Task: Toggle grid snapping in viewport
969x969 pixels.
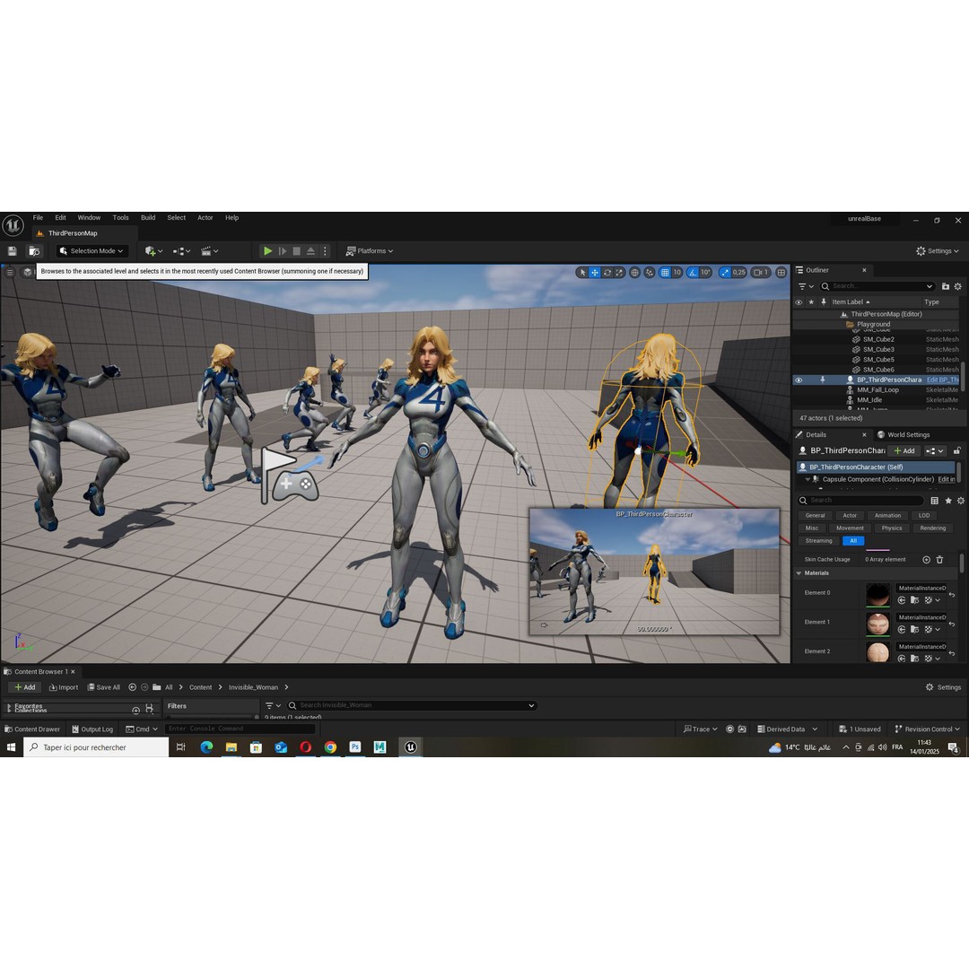Action: pyautogui.click(x=665, y=273)
